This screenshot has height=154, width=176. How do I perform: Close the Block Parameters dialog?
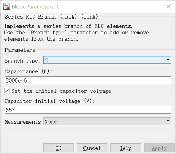[x=168, y=6]
